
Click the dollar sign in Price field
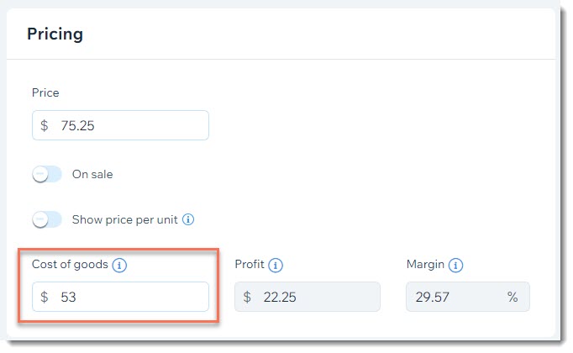45,126
